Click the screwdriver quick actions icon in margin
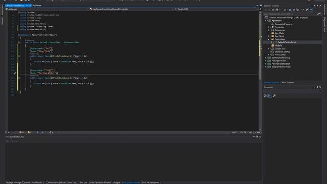 pyautogui.click(x=15, y=73)
